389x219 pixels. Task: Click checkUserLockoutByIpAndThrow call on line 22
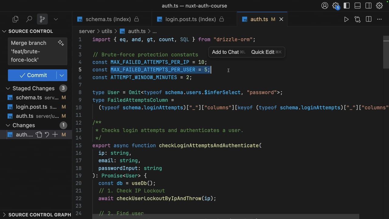[159, 198]
